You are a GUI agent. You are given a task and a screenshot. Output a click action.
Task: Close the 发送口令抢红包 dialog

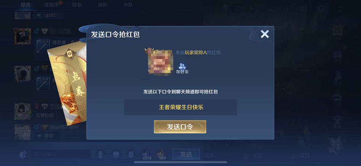pyautogui.click(x=264, y=34)
